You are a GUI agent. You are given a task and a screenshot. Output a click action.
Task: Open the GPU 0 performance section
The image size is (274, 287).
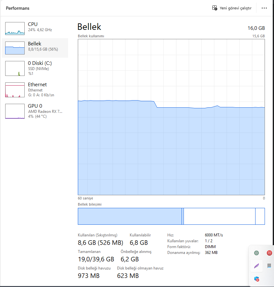pyautogui.click(x=35, y=106)
